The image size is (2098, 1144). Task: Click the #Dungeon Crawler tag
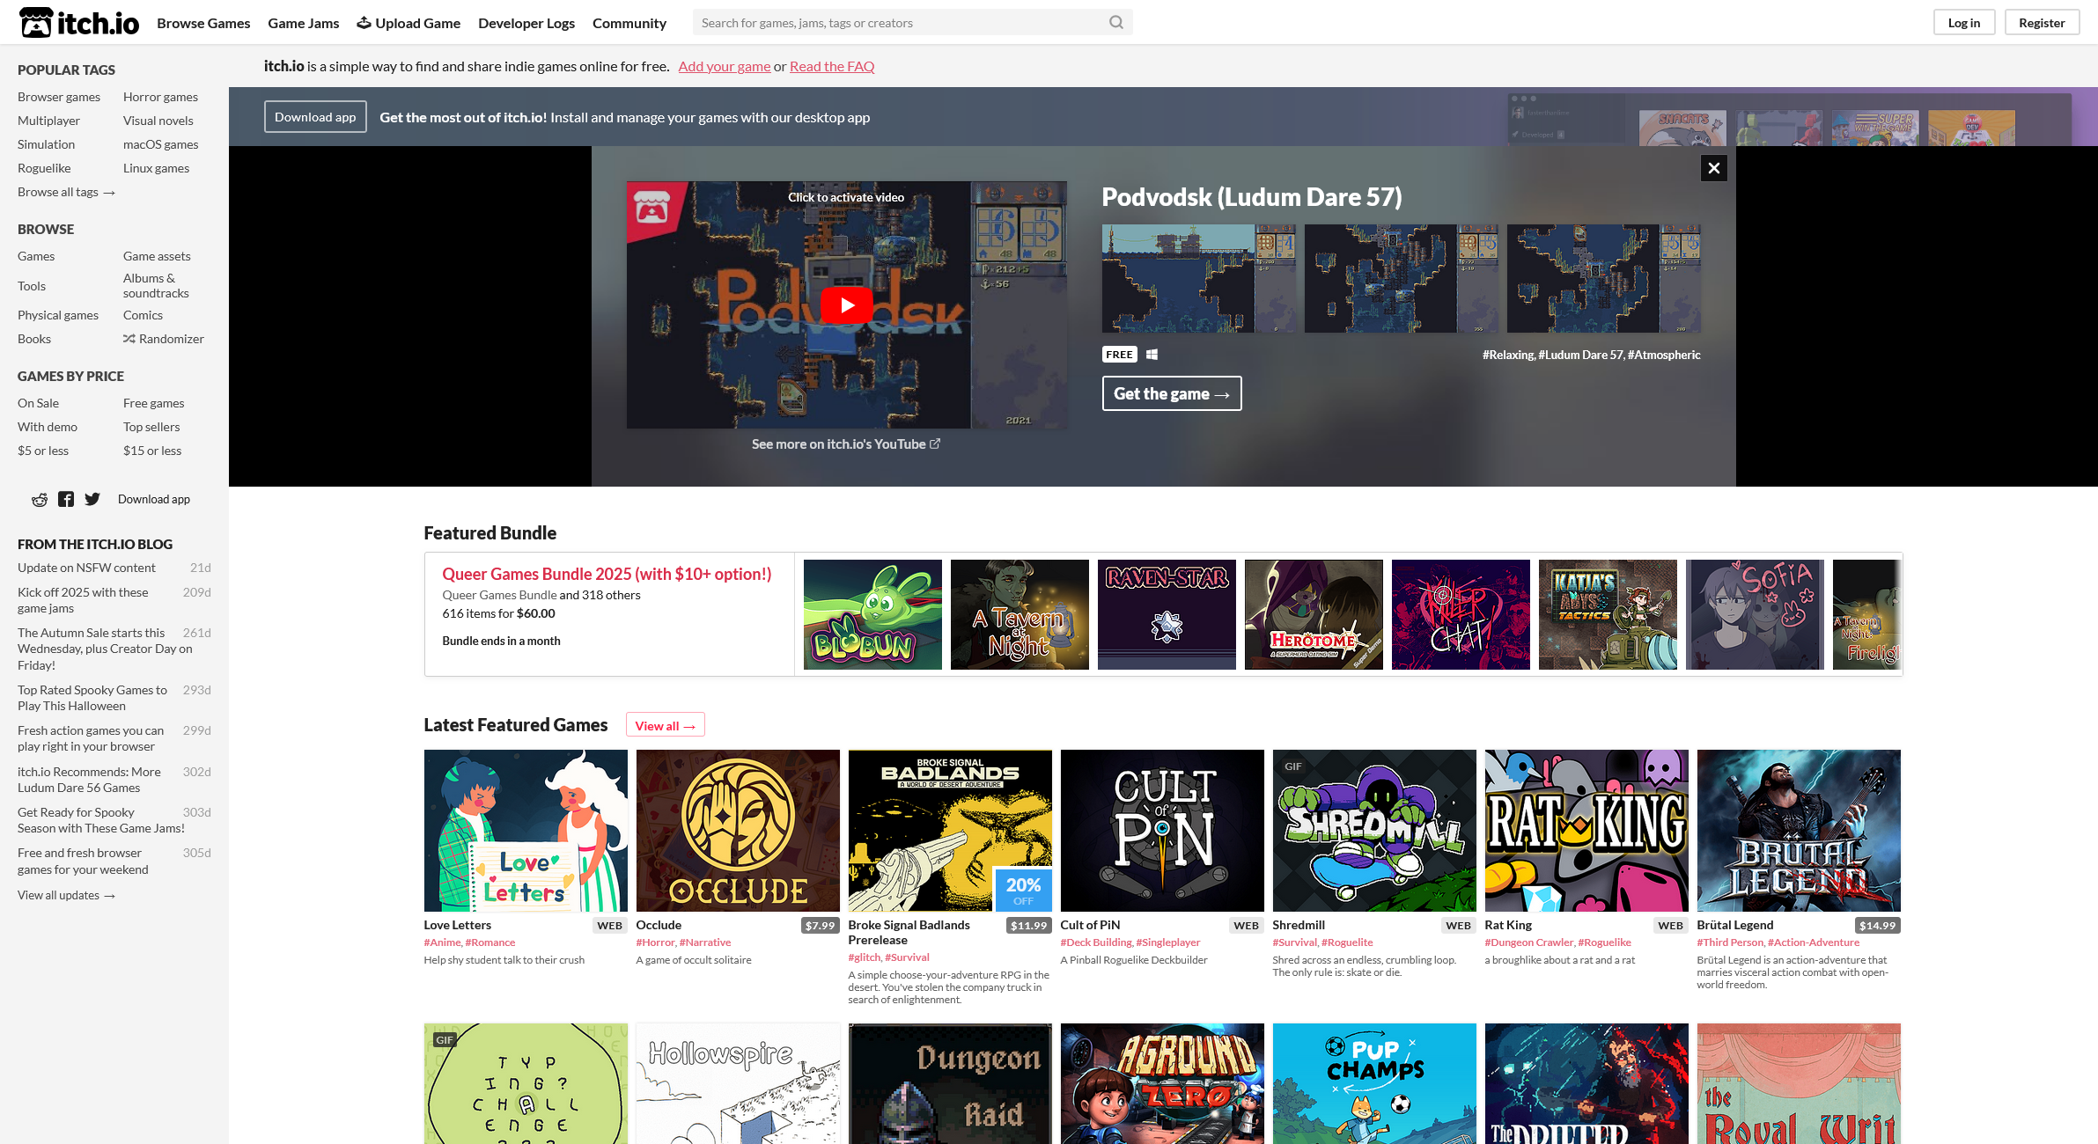[x=1529, y=942]
